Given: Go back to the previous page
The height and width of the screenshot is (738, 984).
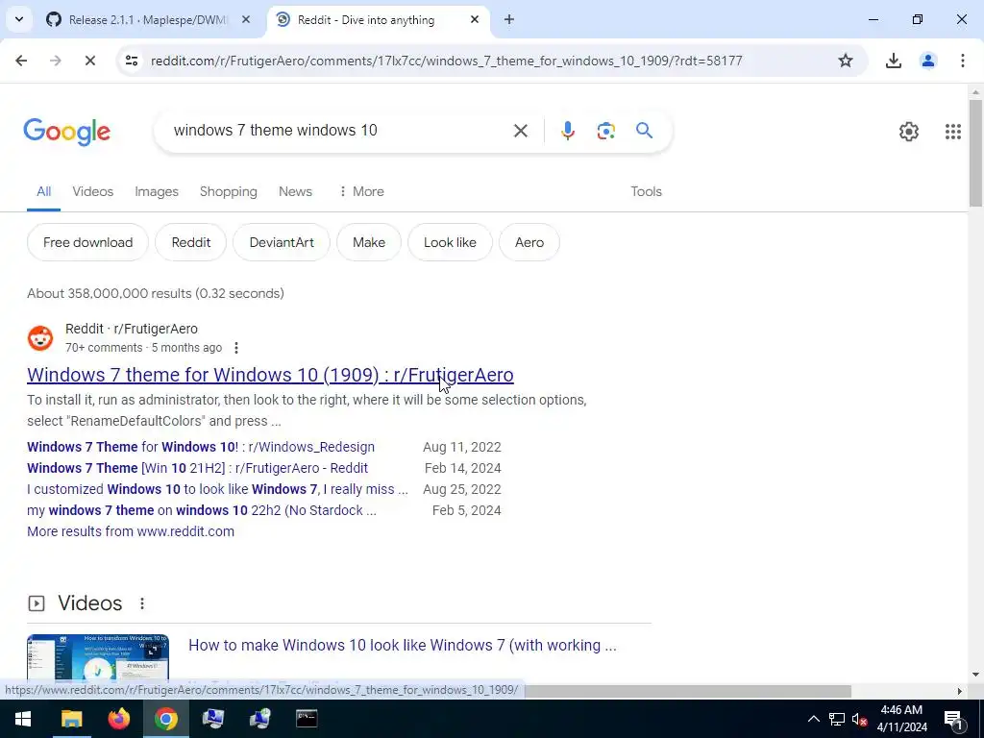Looking at the screenshot, I should 21,61.
